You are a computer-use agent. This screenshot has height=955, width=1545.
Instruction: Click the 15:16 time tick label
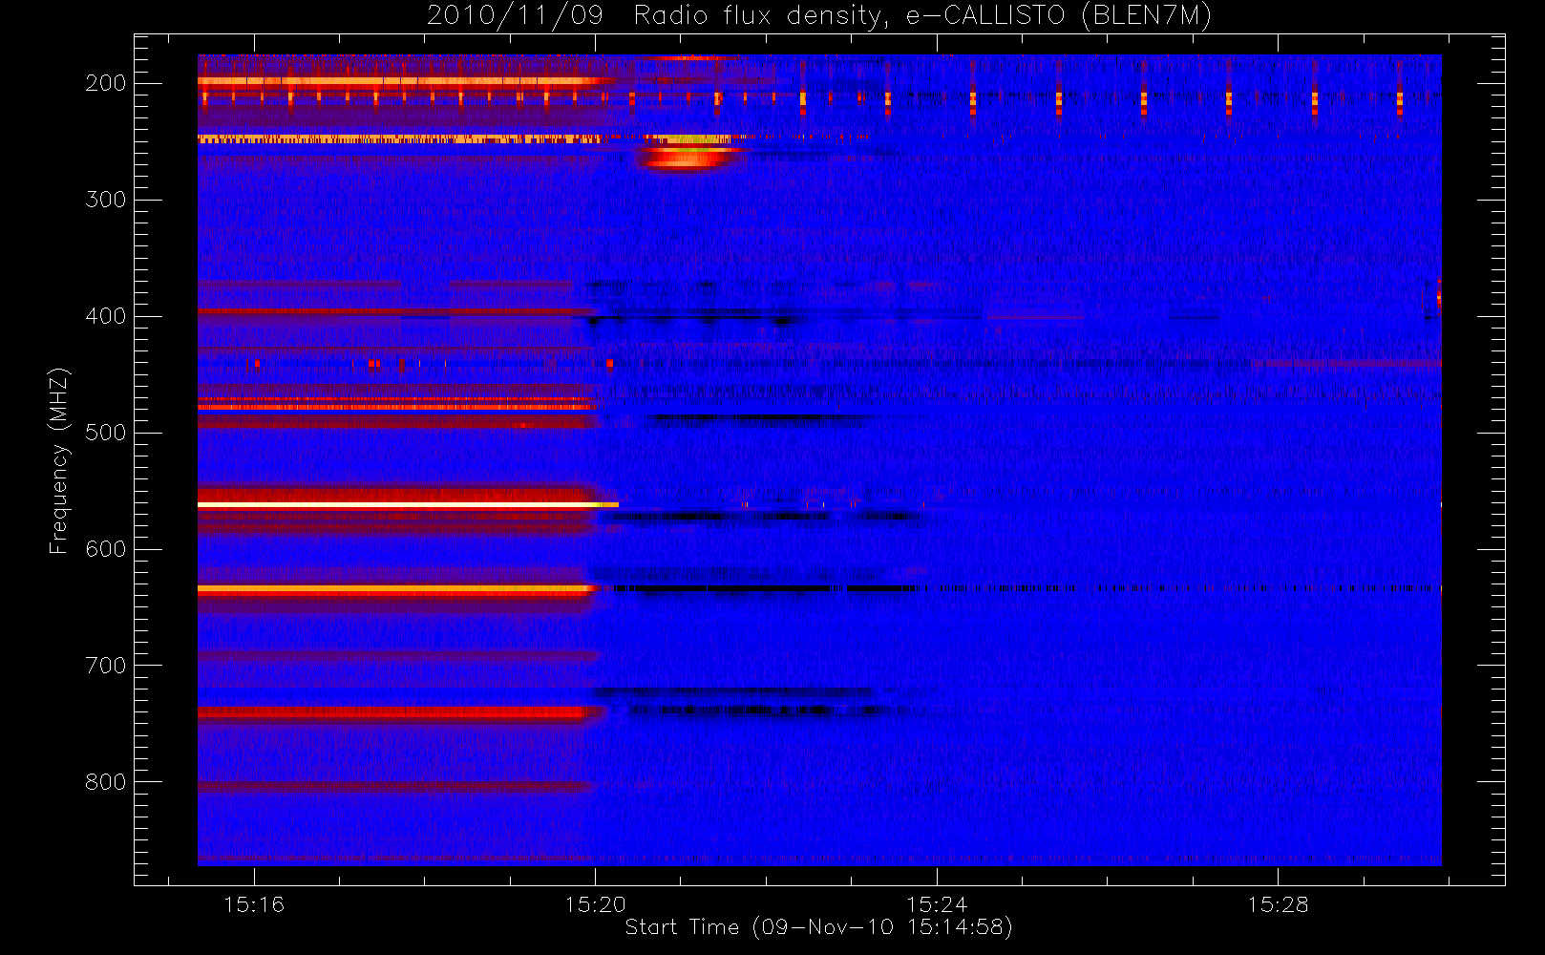coord(254,904)
